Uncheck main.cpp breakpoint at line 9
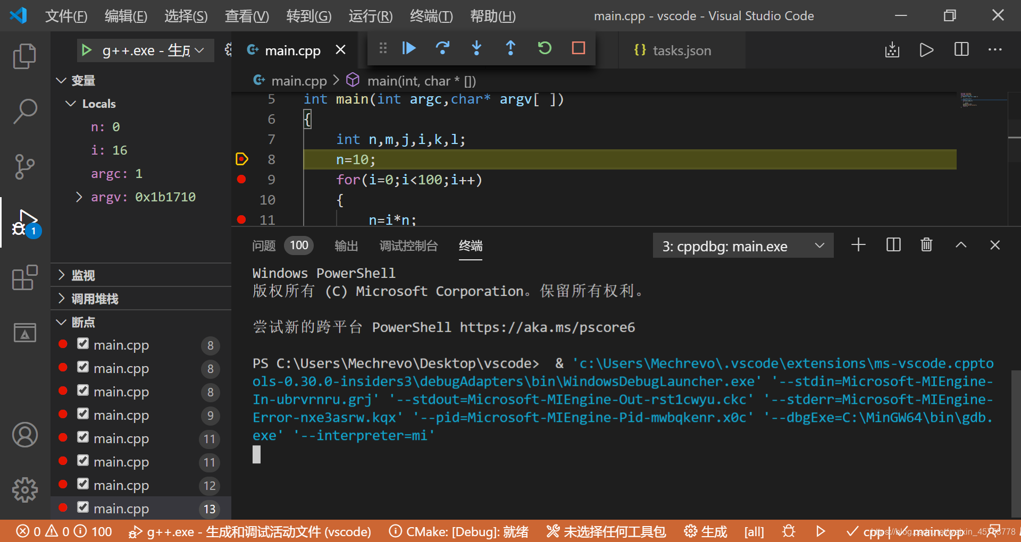This screenshot has height=542, width=1021. click(83, 414)
